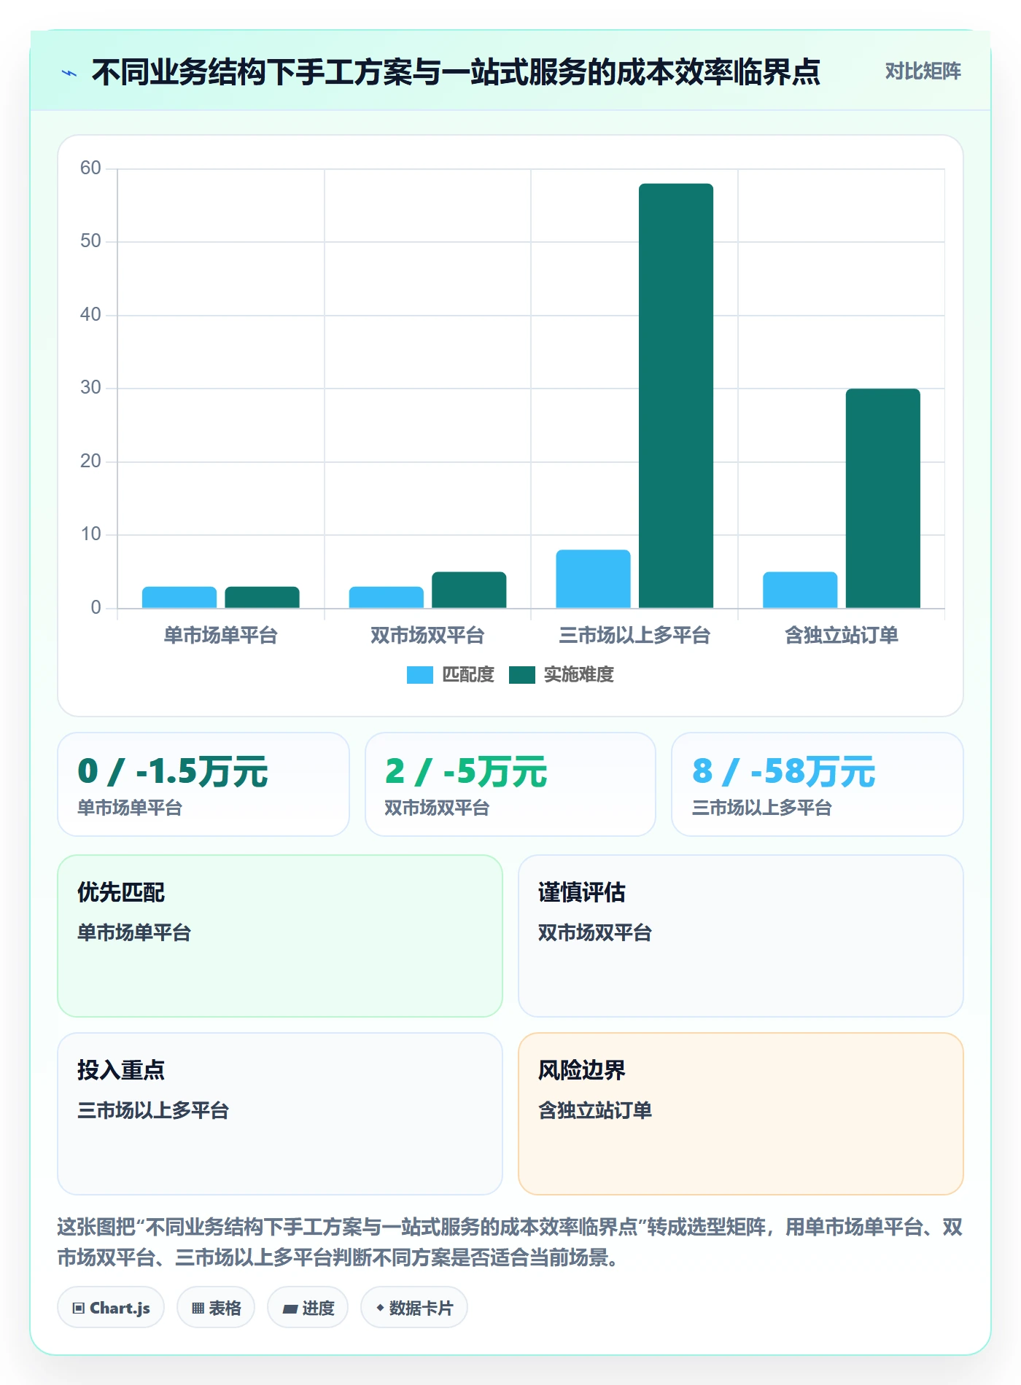Select the tall 三市场以上多平台 实施难度 bar
The height and width of the screenshot is (1385, 1021).
pos(676,396)
